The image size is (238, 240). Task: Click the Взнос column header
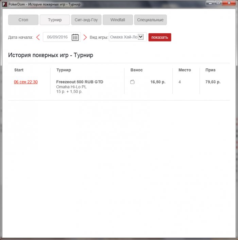(x=137, y=70)
